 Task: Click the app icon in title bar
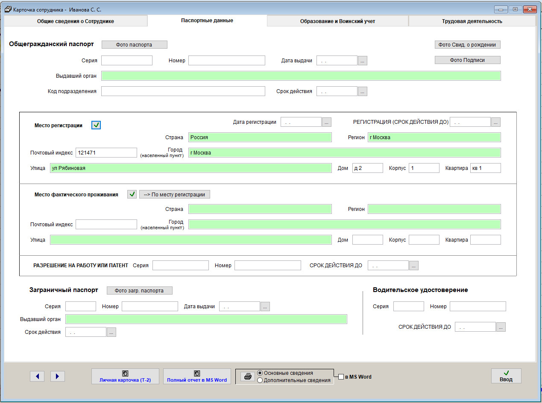tap(8, 9)
